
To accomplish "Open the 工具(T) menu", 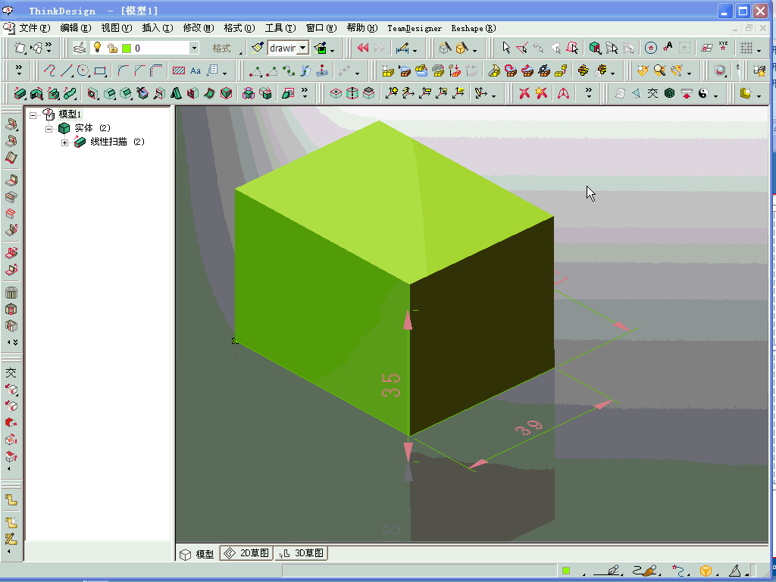I will click(280, 28).
